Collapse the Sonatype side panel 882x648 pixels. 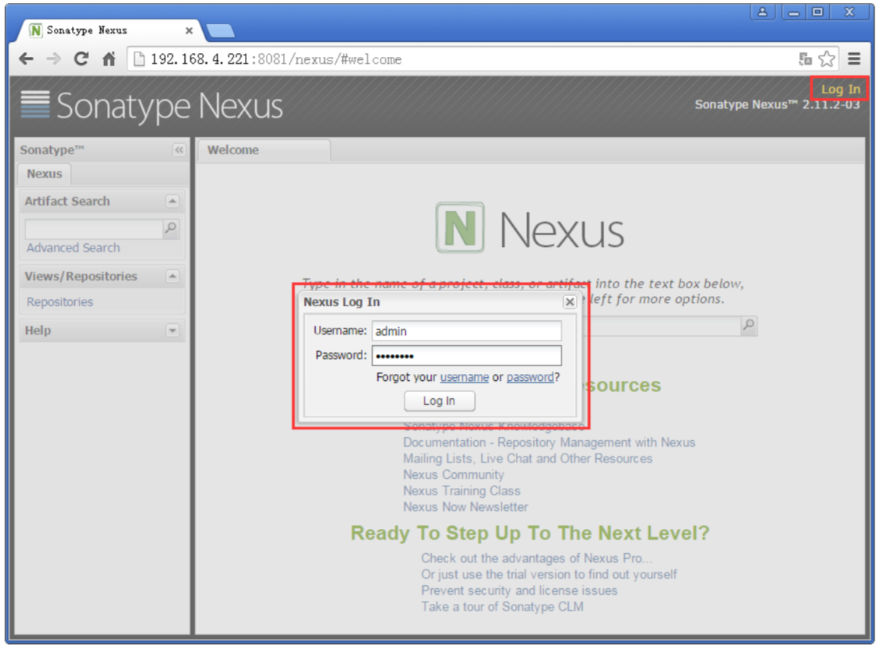178,150
